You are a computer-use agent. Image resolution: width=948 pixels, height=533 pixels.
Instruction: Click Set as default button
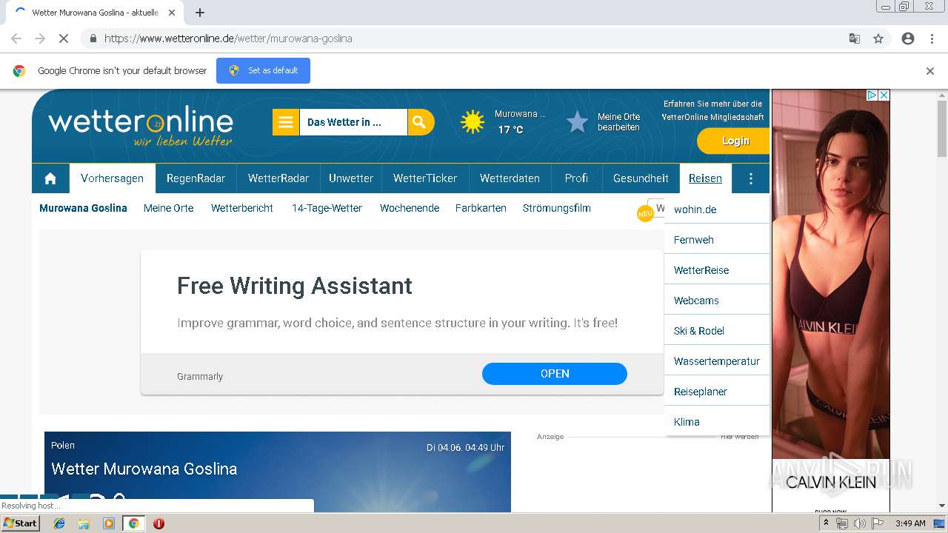263,70
